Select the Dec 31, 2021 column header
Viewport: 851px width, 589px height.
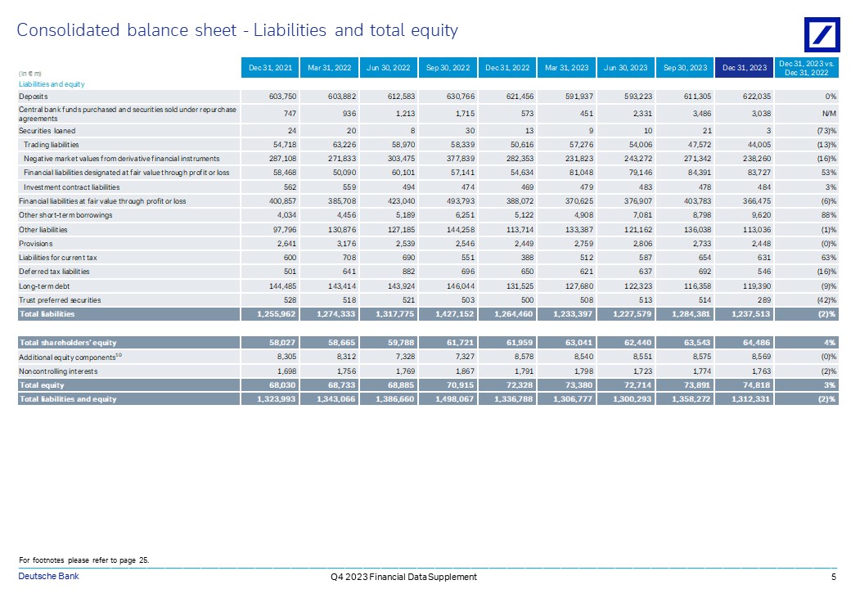click(270, 68)
